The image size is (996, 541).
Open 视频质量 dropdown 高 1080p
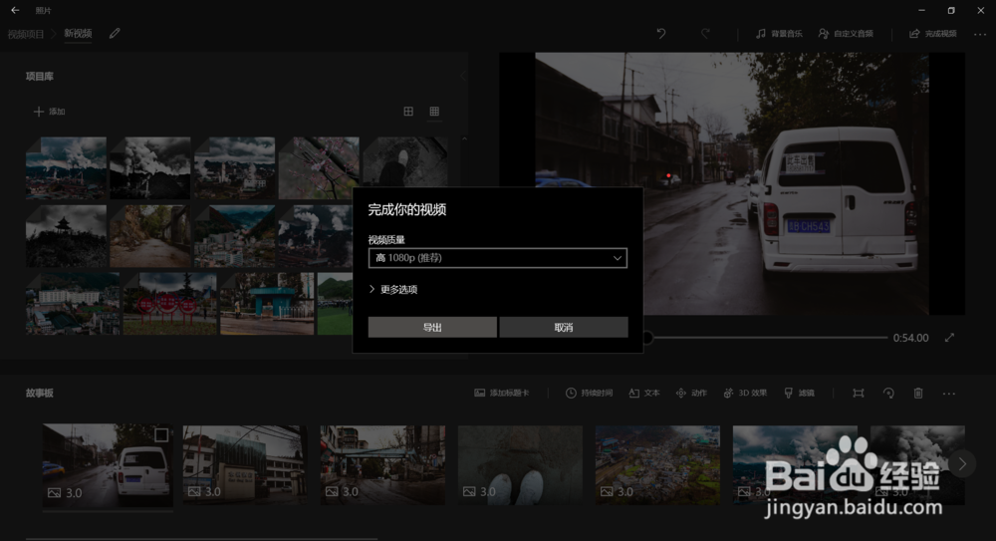(x=497, y=257)
